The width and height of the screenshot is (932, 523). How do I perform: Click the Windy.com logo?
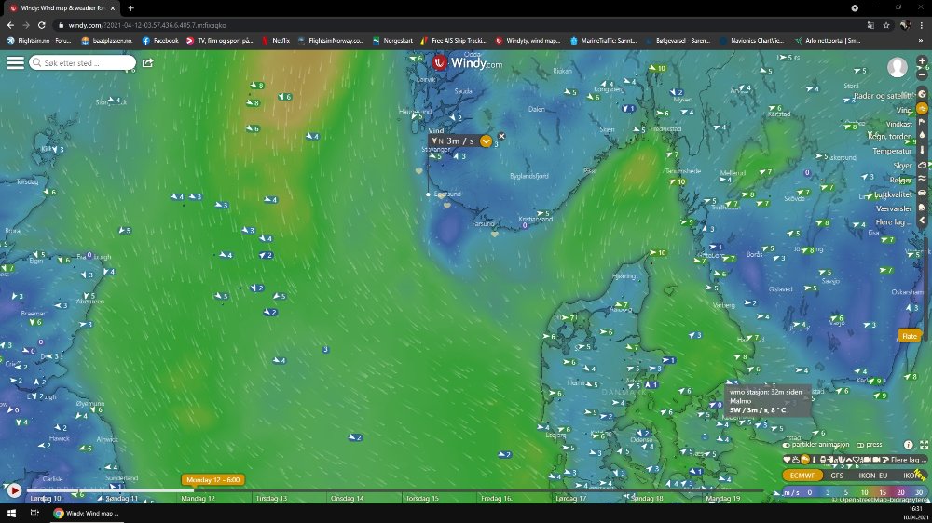click(467, 62)
